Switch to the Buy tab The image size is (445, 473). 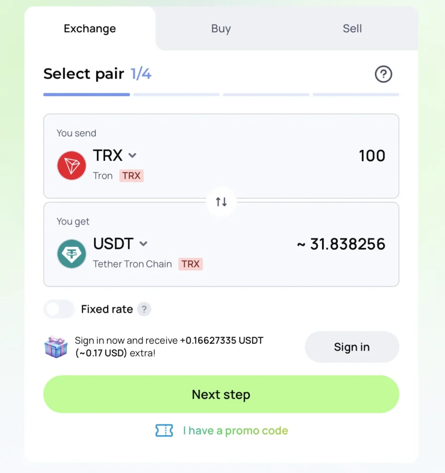(221, 28)
